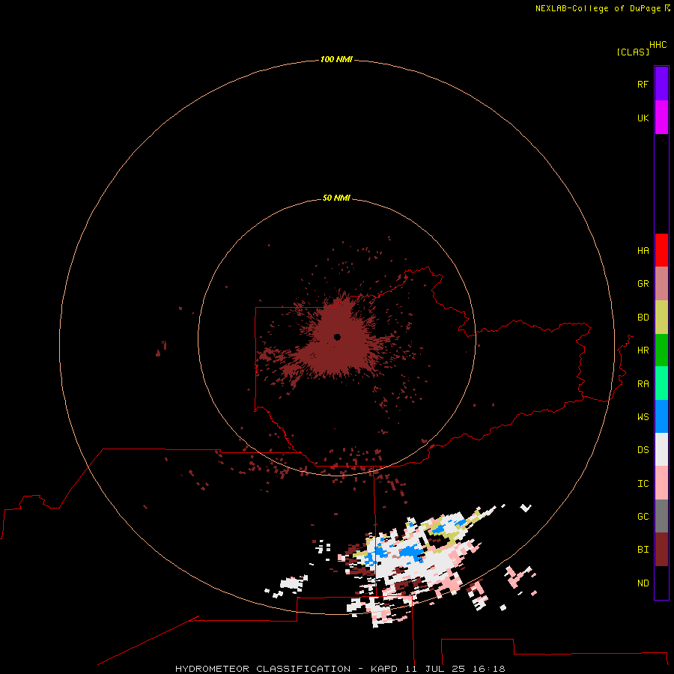Viewport: 674px width, 674px height.
Task: Click the DS legend label
Action: pyautogui.click(x=643, y=450)
